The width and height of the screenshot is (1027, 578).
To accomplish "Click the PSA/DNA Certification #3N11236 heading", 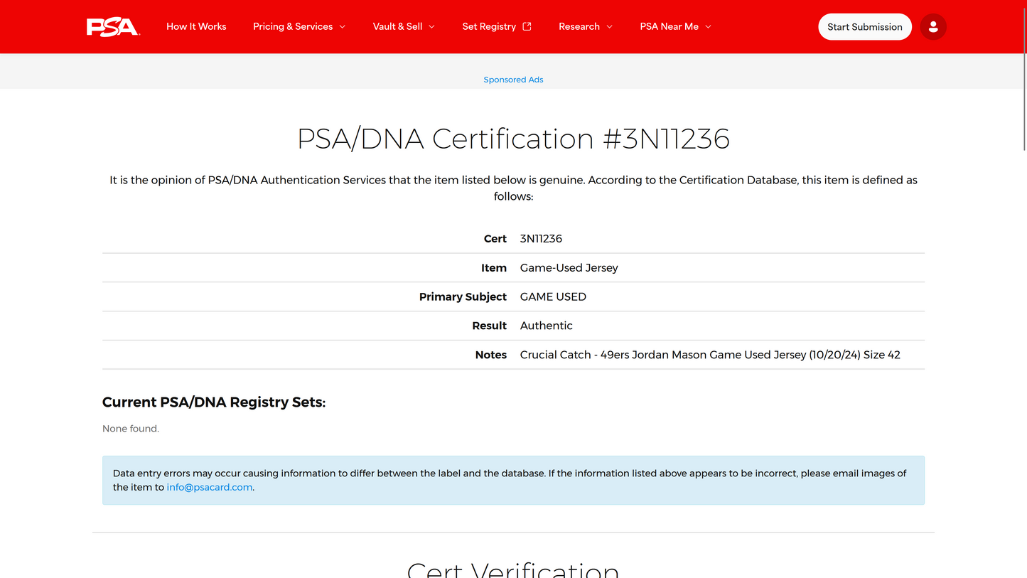I will pos(513,139).
